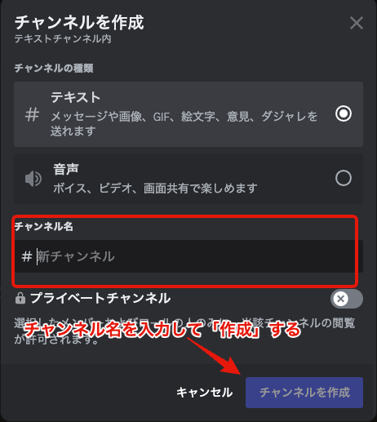Image resolution: width=377 pixels, height=422 pixels.
Task: Click the テキストチャンネル内 subtitle text
Action: (x=63, y=38)
